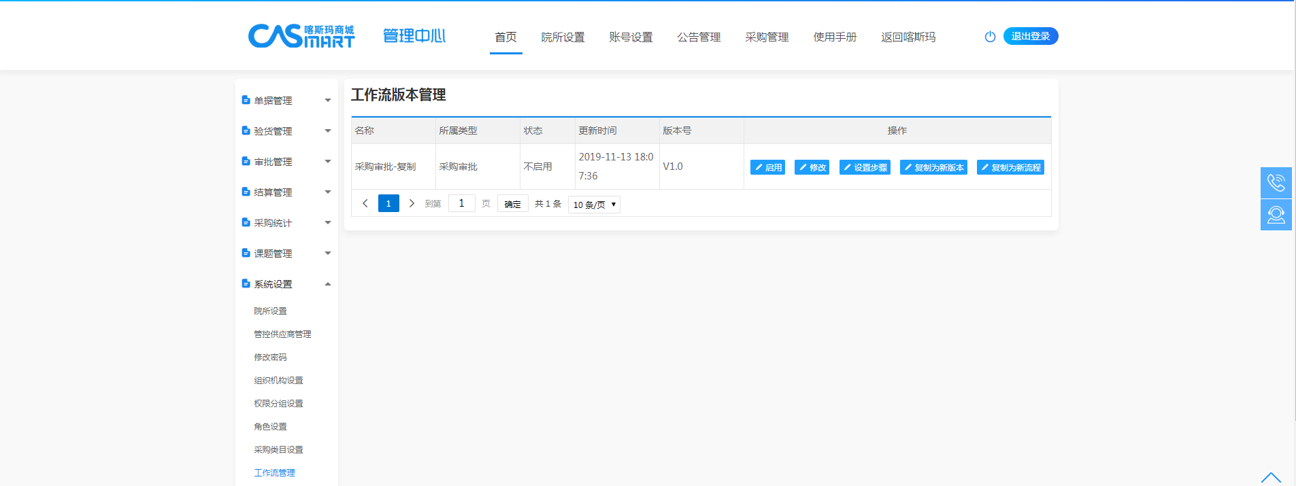This screenshot has height=486, width=1296.
Task: Collapse the 系统设置 sidebar section
Action: pos(327,284)
